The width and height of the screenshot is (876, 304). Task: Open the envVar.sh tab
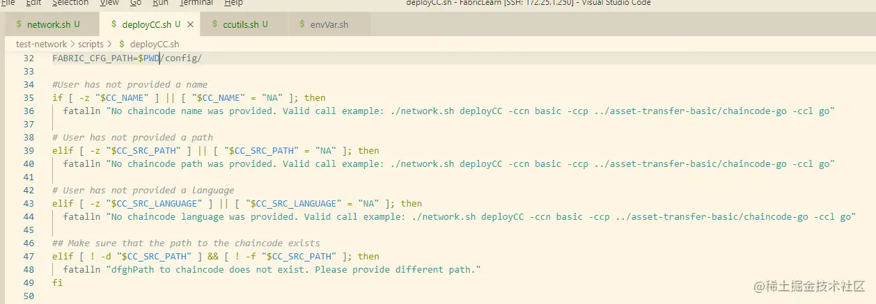(328, 24)
